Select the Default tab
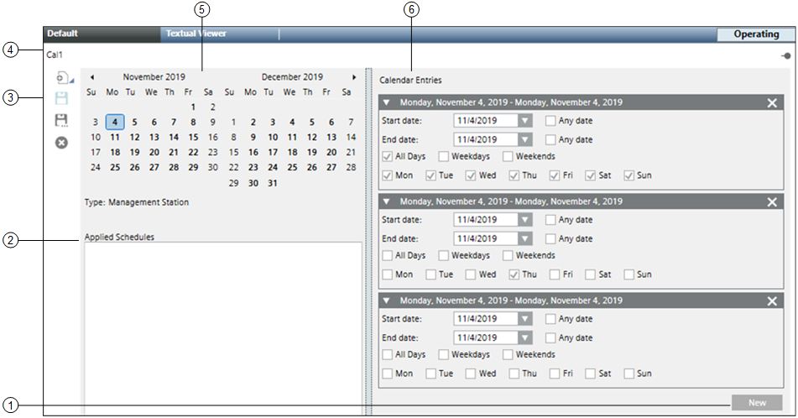 pos(63,34)
